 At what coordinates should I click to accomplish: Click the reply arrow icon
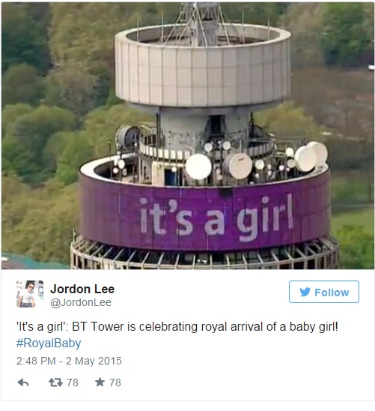pyautogui.click(x=23, y=382)
